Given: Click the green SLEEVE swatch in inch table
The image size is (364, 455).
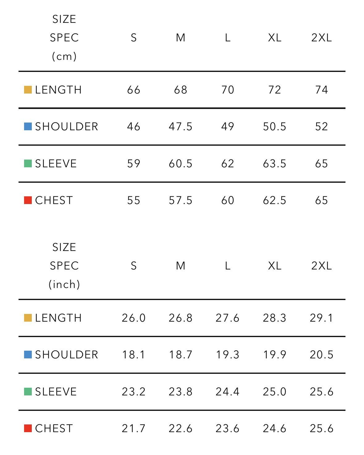Looking at the screenshot, I should pyautogui.click(x=28, y=392).
